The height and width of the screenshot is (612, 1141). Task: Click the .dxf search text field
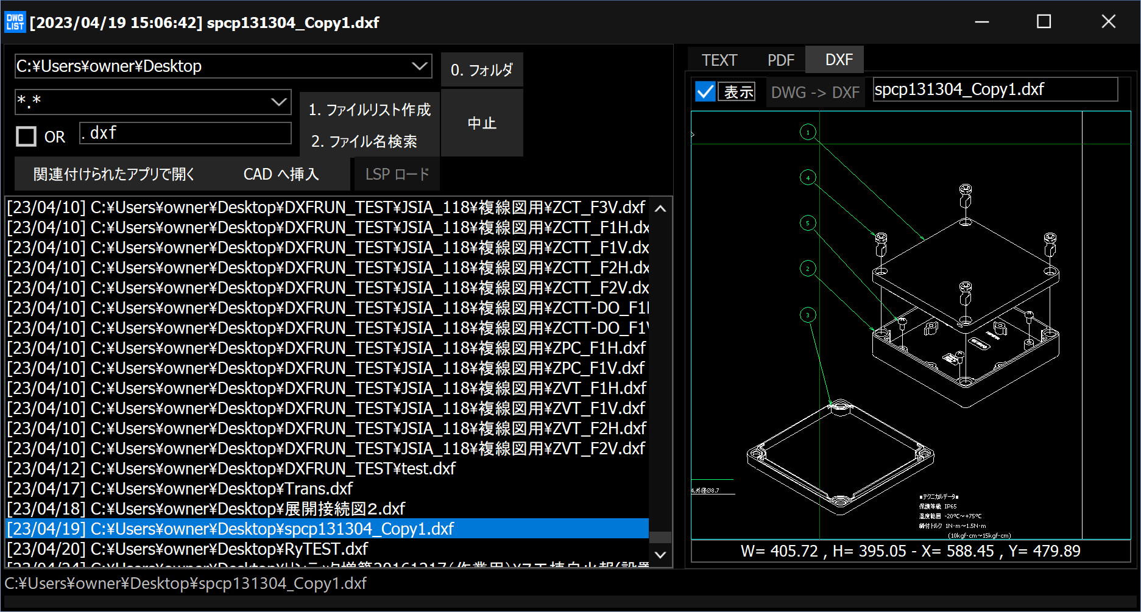click(x=186, y=133)
